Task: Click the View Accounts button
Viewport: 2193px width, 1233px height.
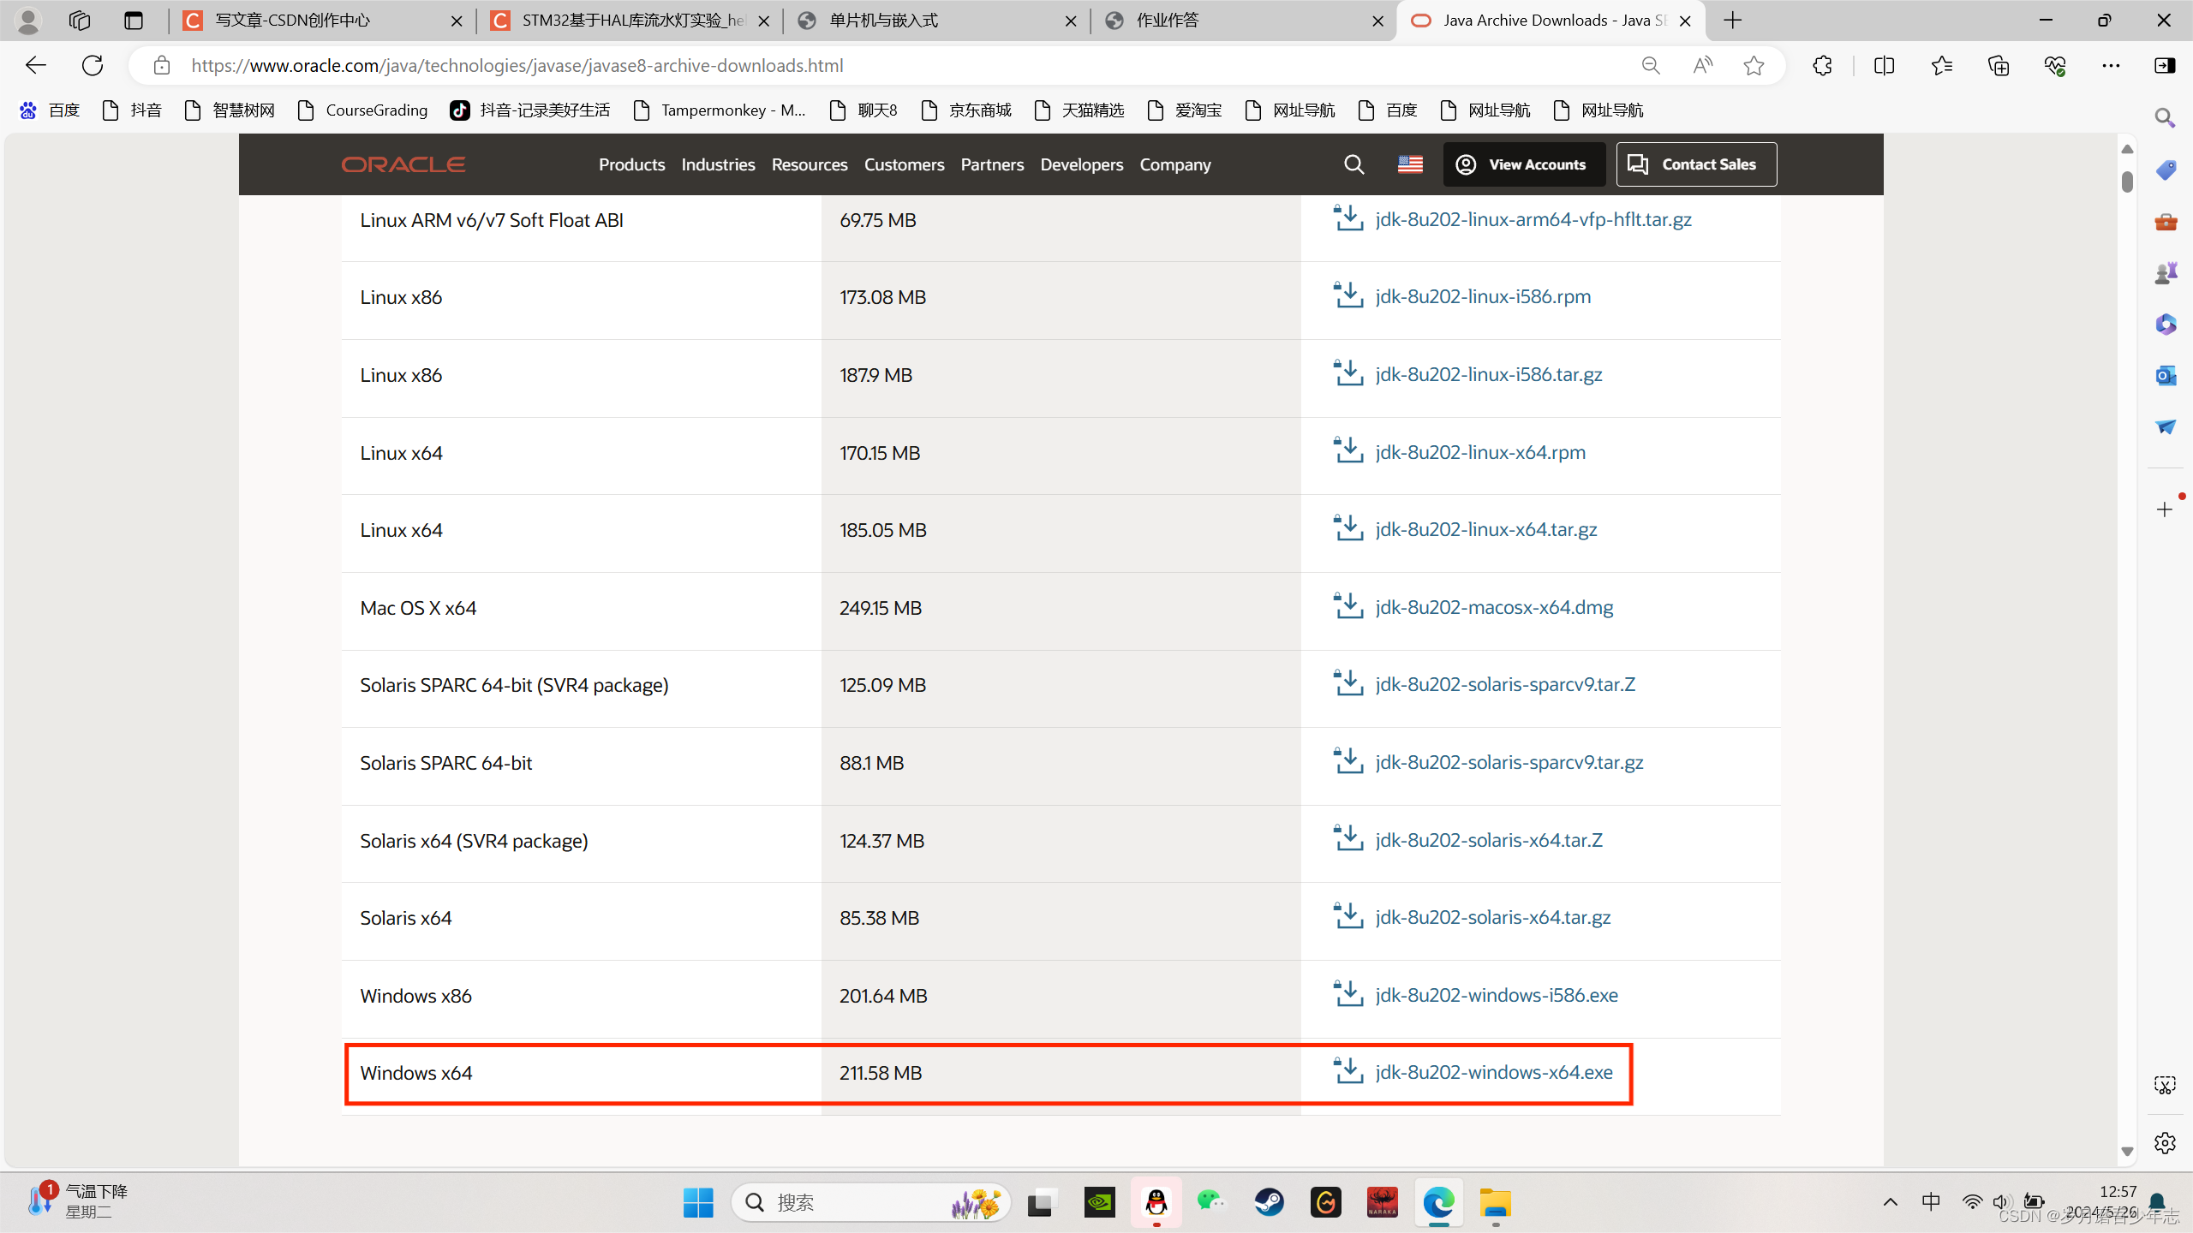Action: click(1523, 164)
